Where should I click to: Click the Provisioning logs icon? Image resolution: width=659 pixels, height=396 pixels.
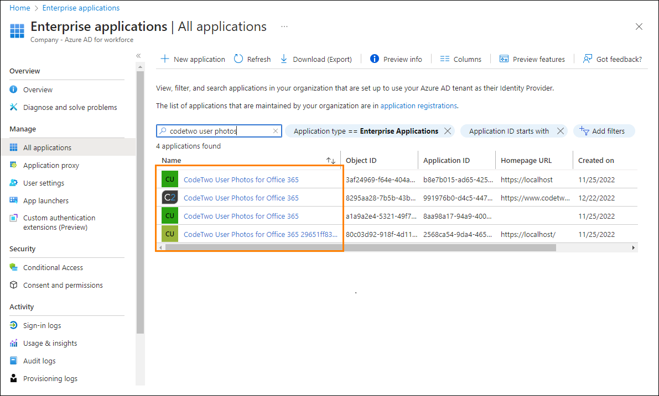(x=13, y=378)
